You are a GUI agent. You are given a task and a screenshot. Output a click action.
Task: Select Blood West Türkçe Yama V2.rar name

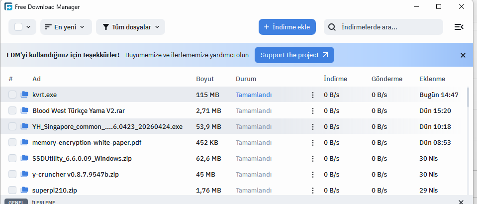point(79,110)
